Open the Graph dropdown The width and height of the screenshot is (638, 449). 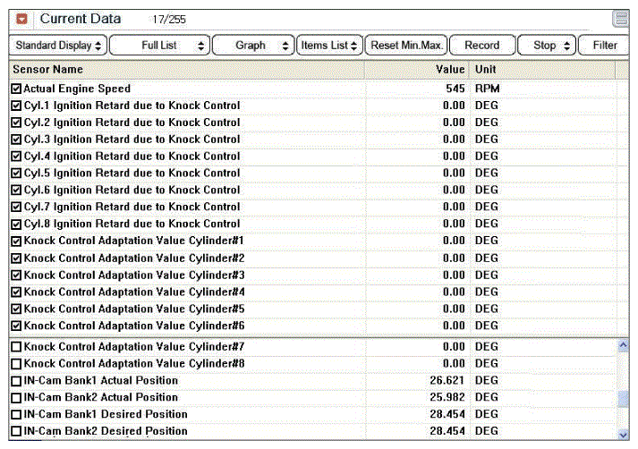(x=252, y=45)
